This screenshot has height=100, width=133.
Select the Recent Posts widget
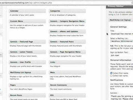[27, 95]
